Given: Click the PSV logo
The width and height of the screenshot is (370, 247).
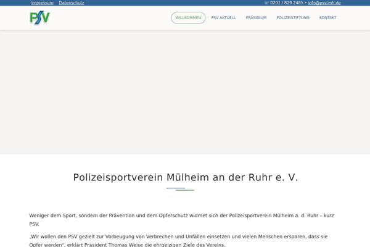Looking at the screenshot, I should [x=40, y=18].
